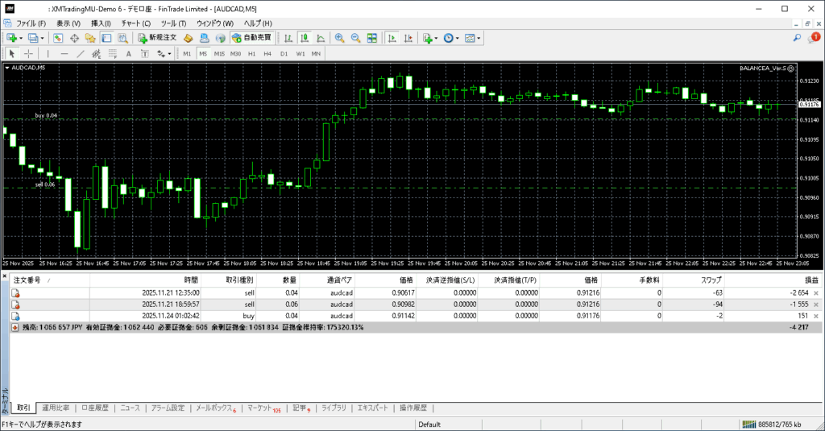Open the indicators list dropdown
825x431 pixels.
(x=429, y=38)
